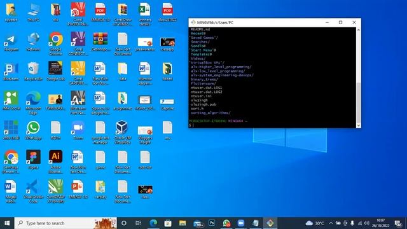Open the Corel PHOTO-PAINT shortcut
The height and width of the screenshot is (229, 407).
click(x=78, y=14)
